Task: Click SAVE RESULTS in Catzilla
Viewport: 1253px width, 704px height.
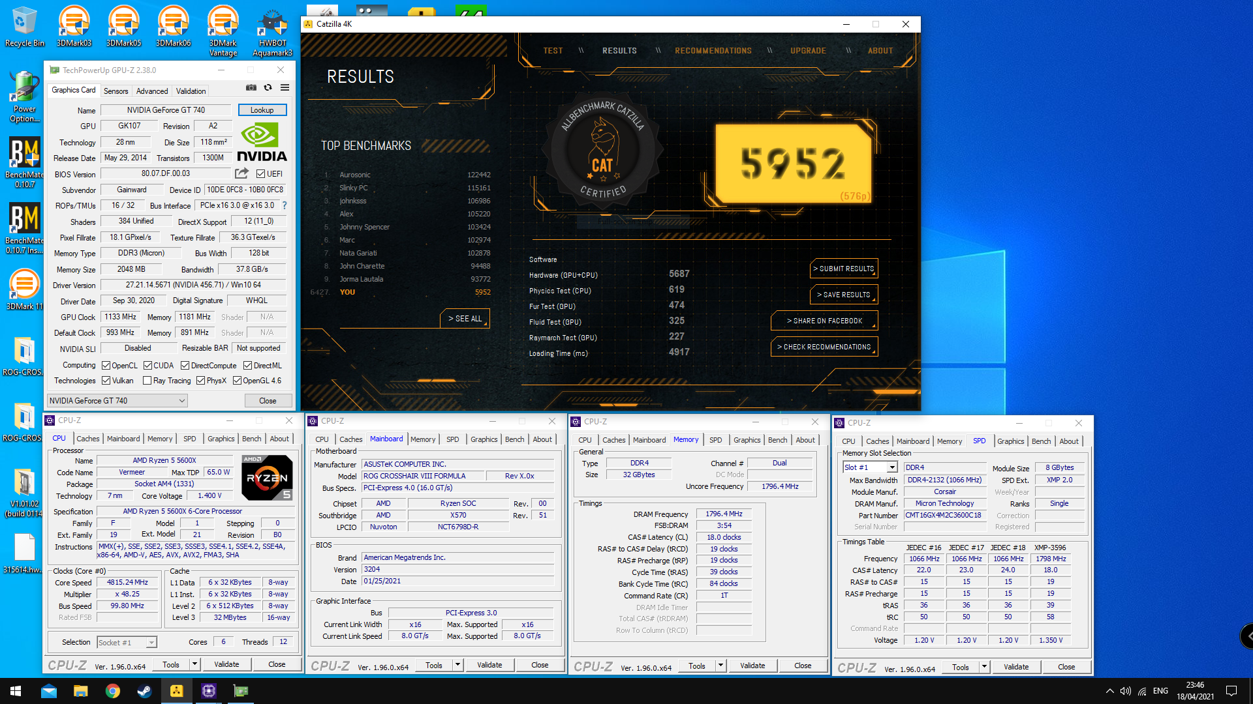Action: pyautogui.click(x=843, y=295)
